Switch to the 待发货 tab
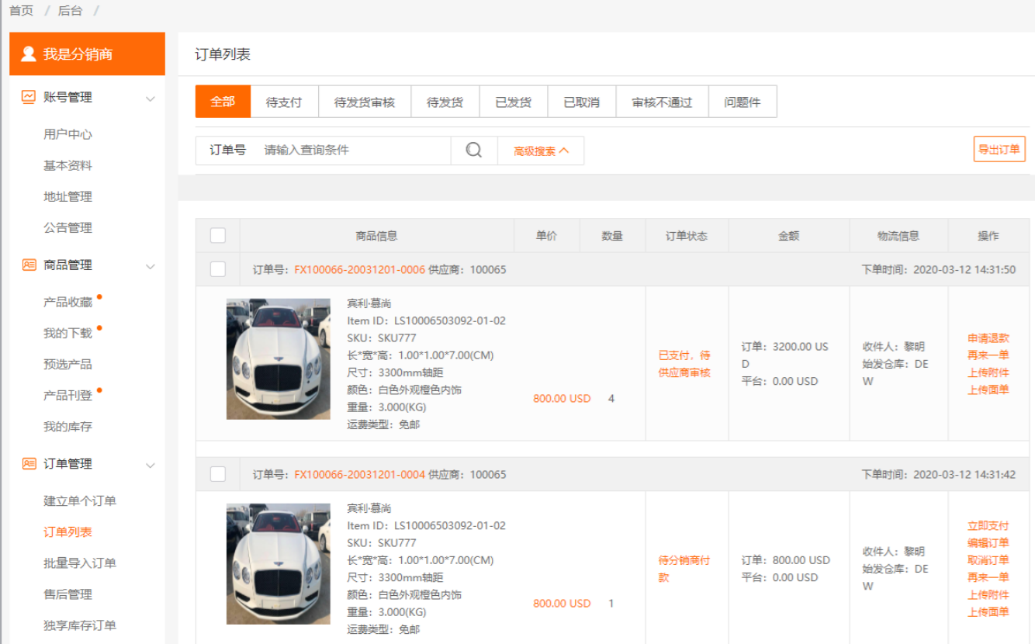The image size is (1035, 644). (x=445, y=102)
